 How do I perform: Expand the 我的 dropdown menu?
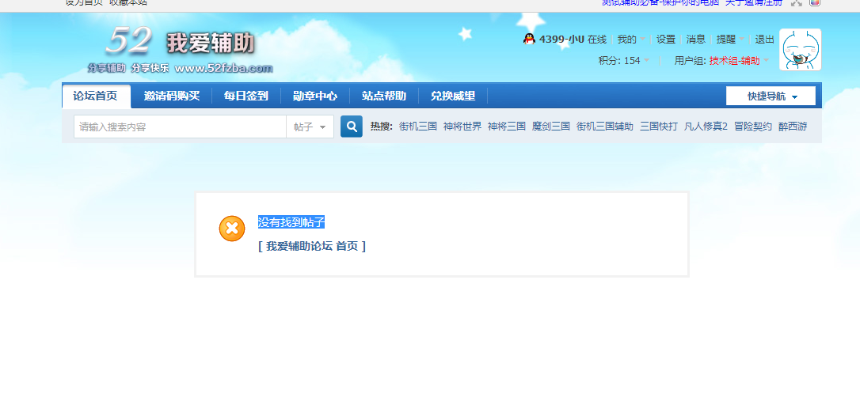631,40
